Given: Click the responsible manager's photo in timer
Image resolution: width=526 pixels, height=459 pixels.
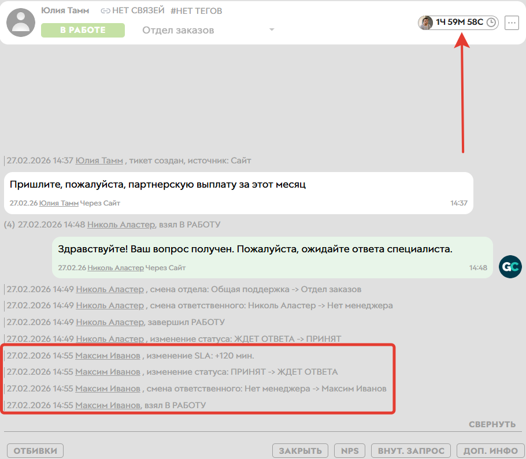Looking at the screenshot, I should coord(425,23).
